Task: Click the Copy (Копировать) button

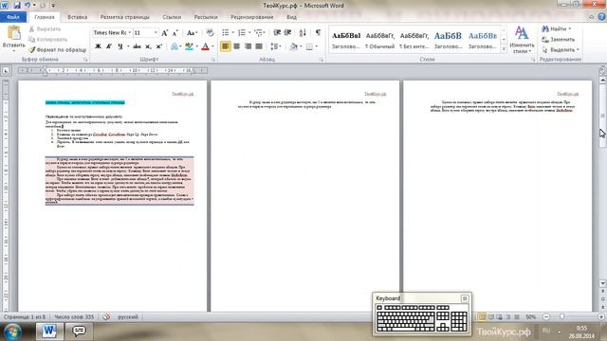Action: point(48,40)
